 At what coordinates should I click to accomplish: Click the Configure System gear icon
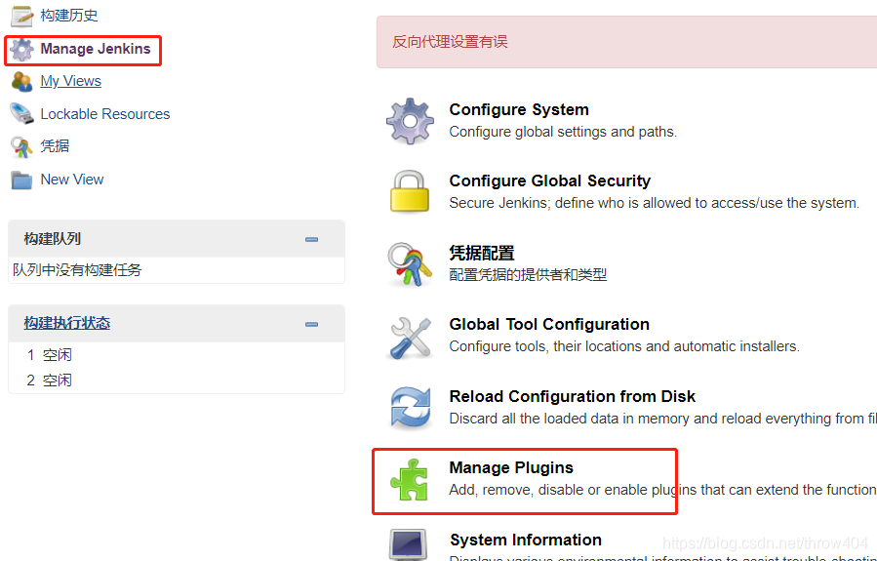coord(410,121)
